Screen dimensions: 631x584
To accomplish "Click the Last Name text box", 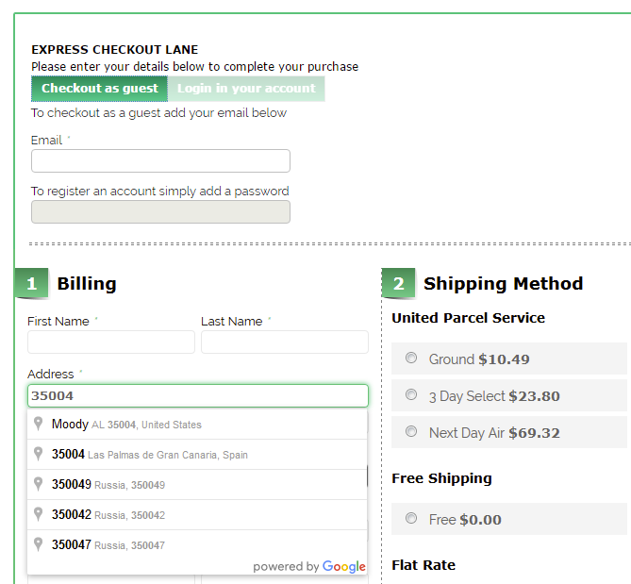I will (284, 342).
